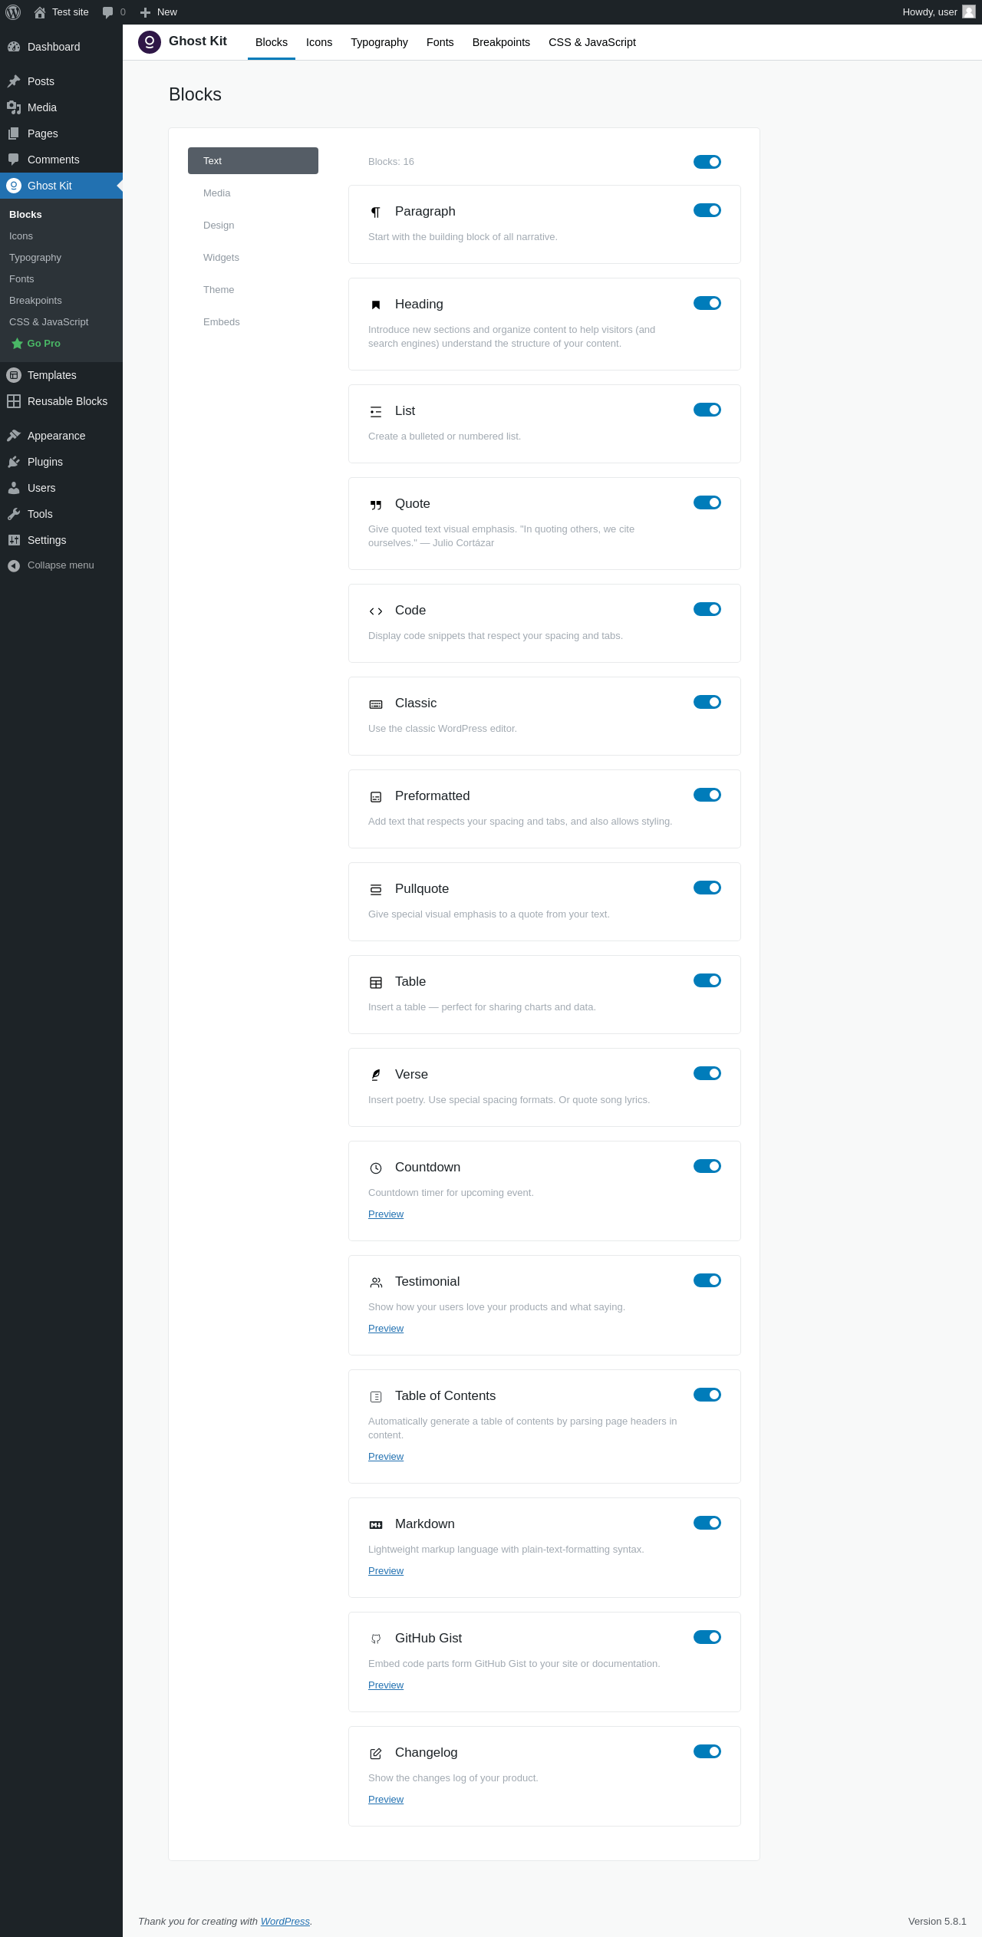Open the CSS & JavaScript tab

coord(592,42)
